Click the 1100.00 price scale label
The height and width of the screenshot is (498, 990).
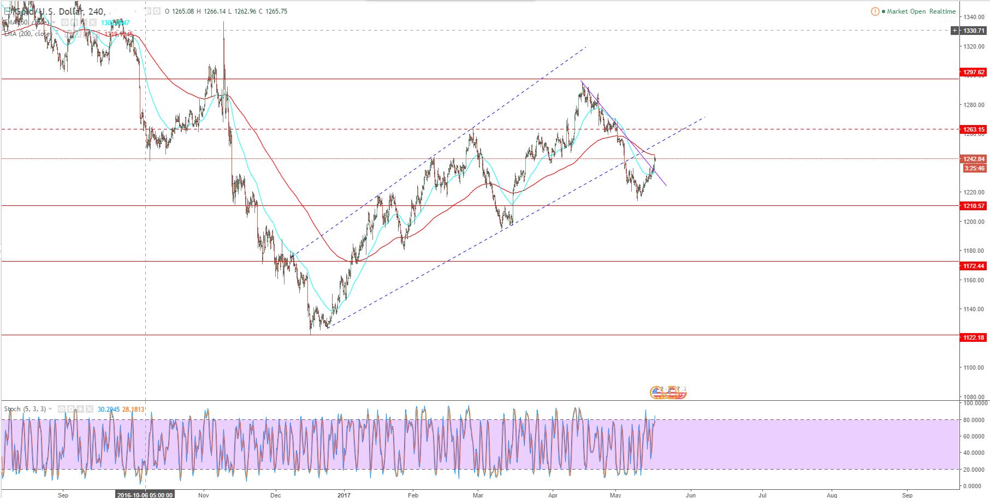pyautogui.click(x=974, y=367)
